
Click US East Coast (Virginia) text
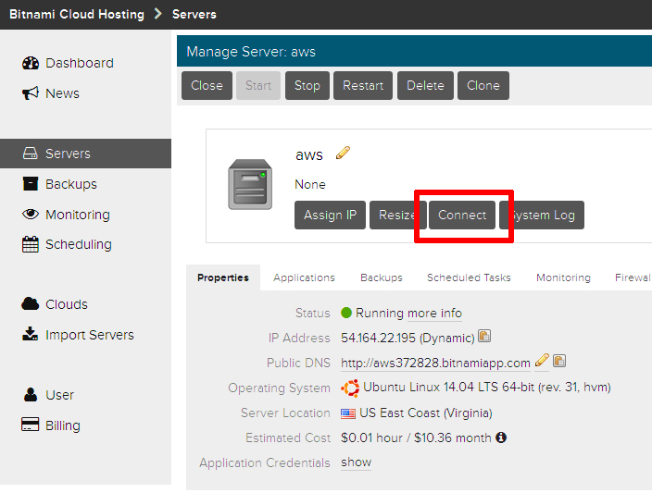pos(426,413)
